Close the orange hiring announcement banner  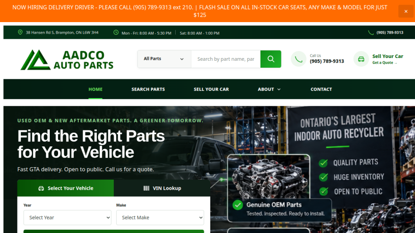[406, 12]
